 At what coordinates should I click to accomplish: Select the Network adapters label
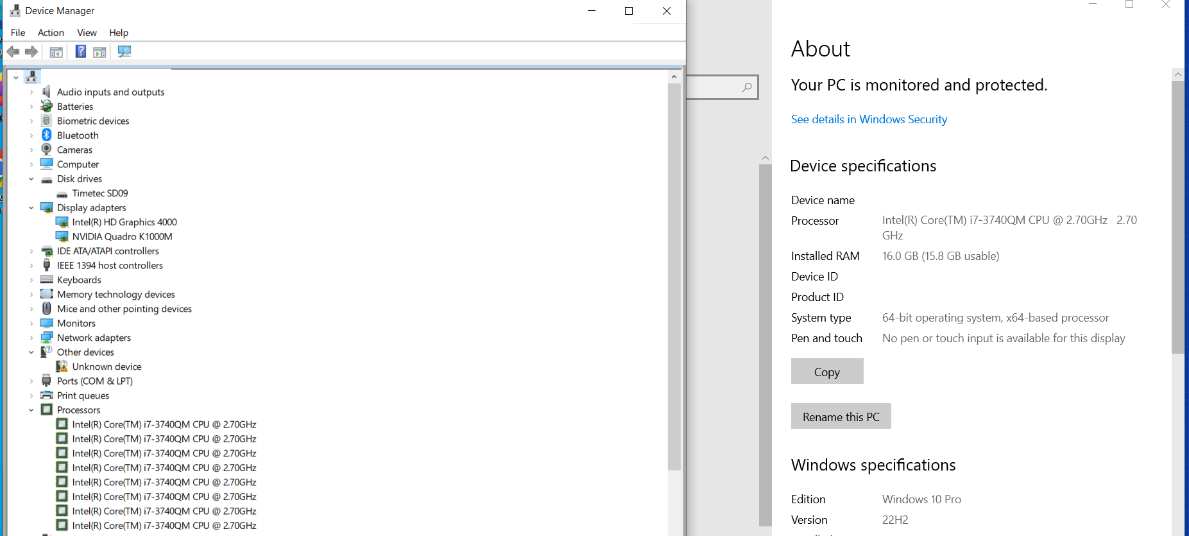[x=94, y=338]
